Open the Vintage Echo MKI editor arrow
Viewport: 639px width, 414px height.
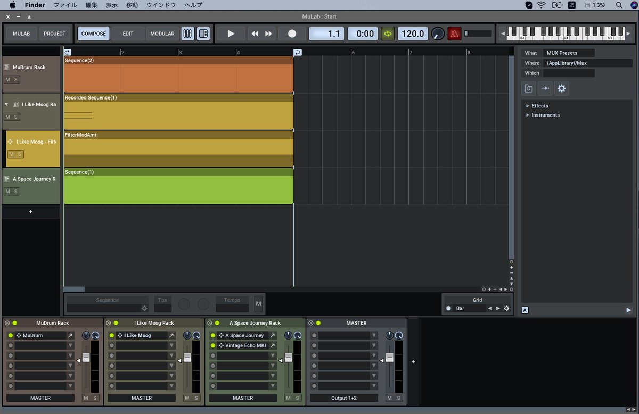coord(272,345)
